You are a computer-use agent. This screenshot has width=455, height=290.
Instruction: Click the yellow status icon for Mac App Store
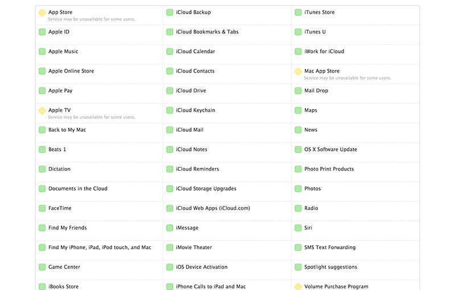point(298,71)
